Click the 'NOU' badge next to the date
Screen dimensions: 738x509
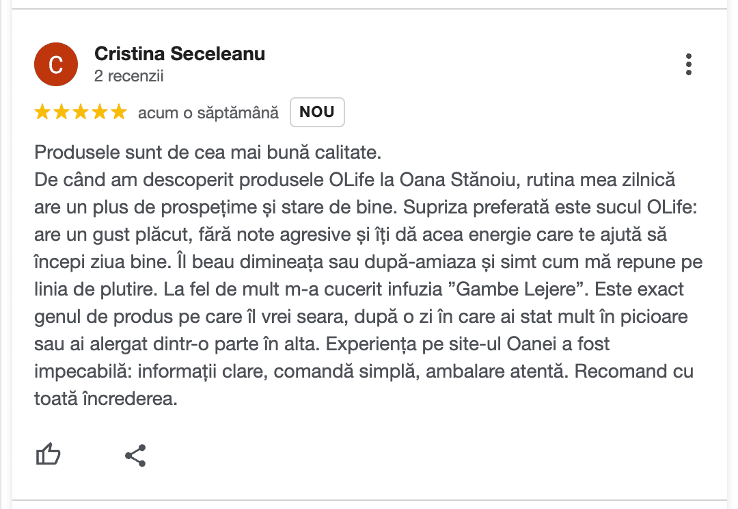pos(317,112)
